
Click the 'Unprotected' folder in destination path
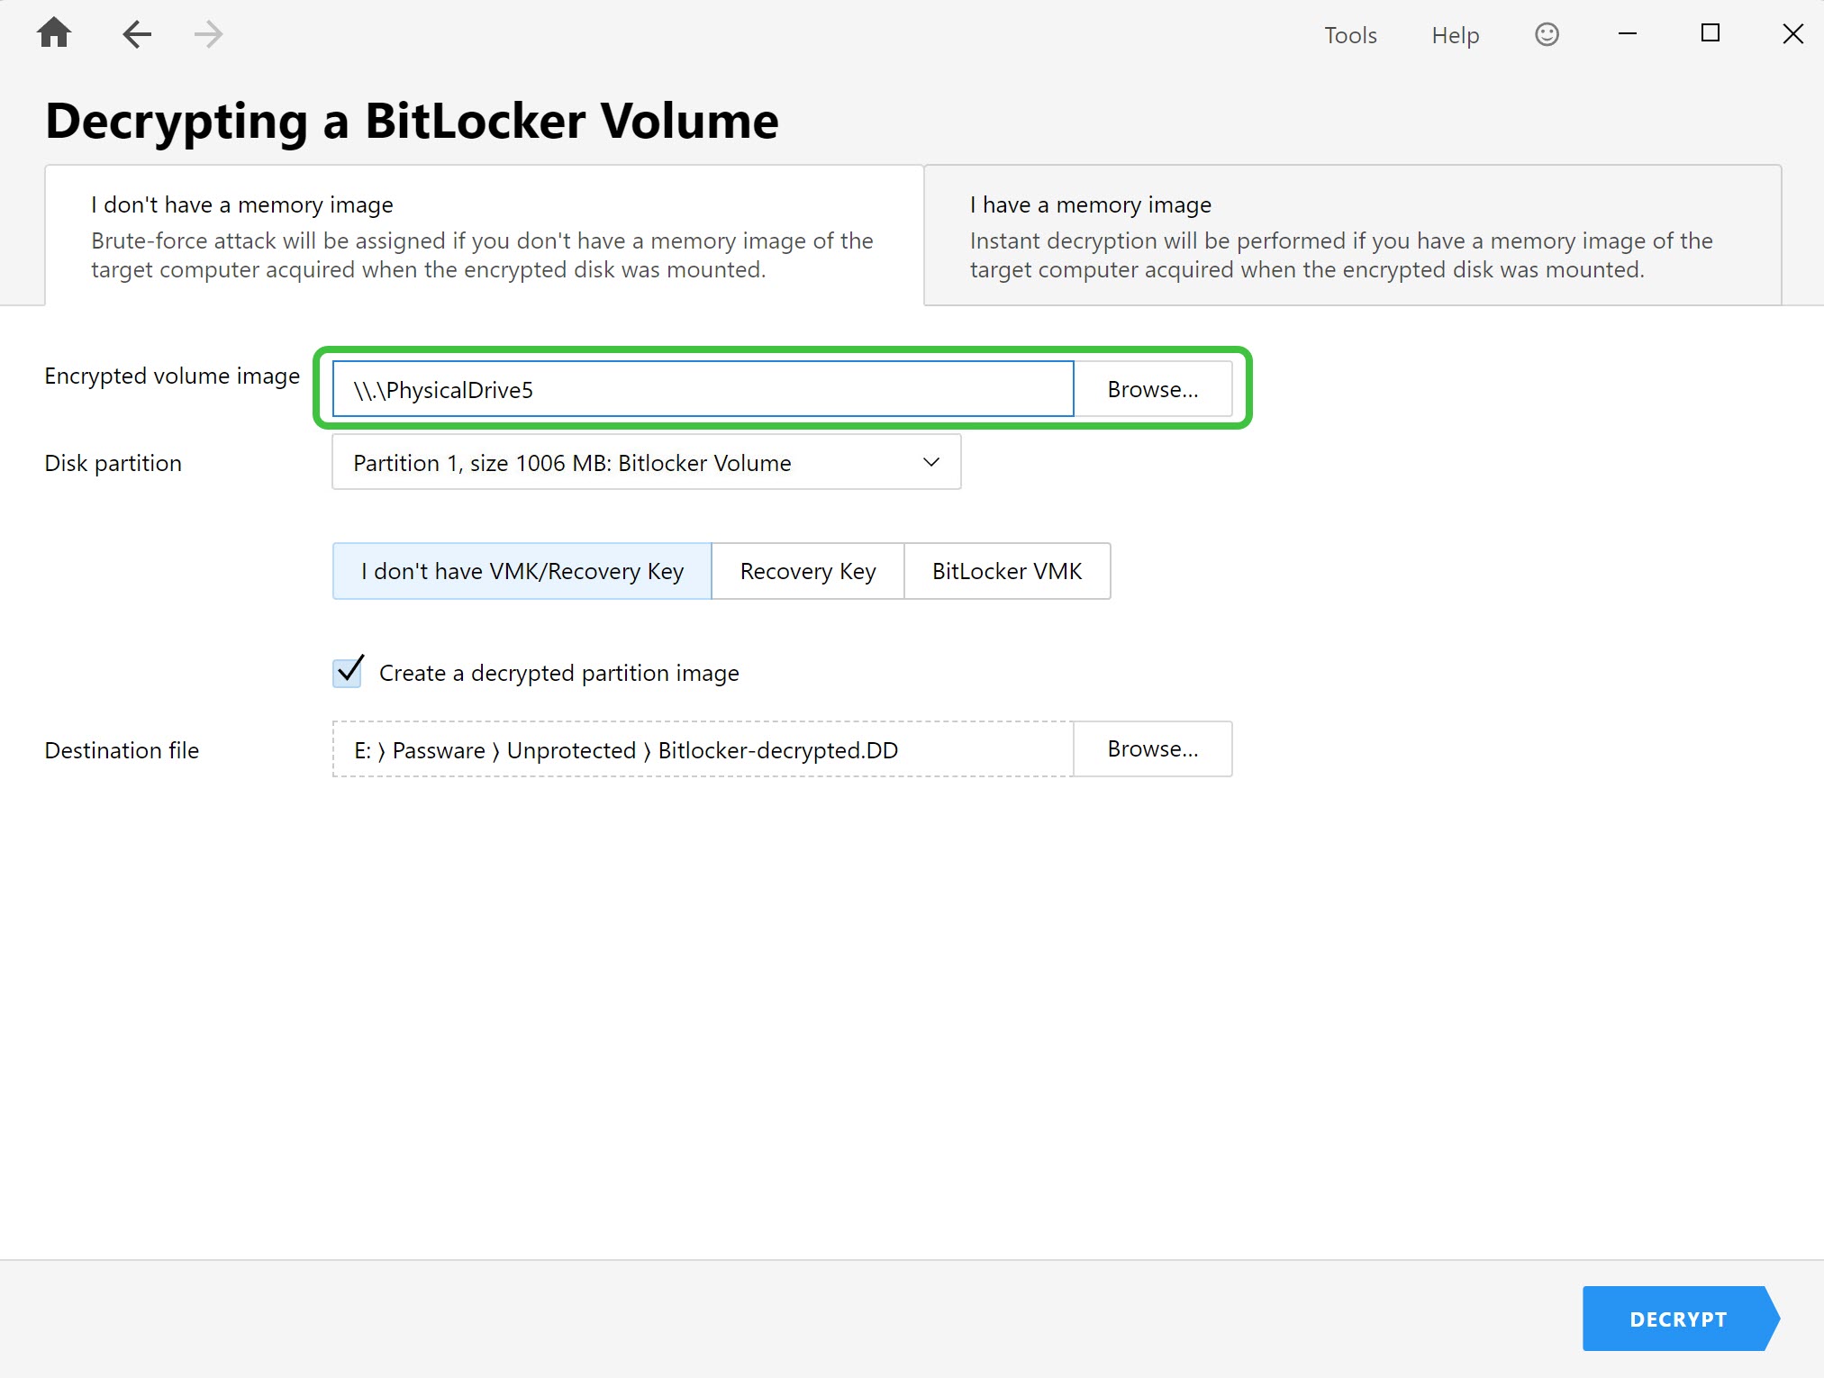pyautogui.click(x=571, y=750)
